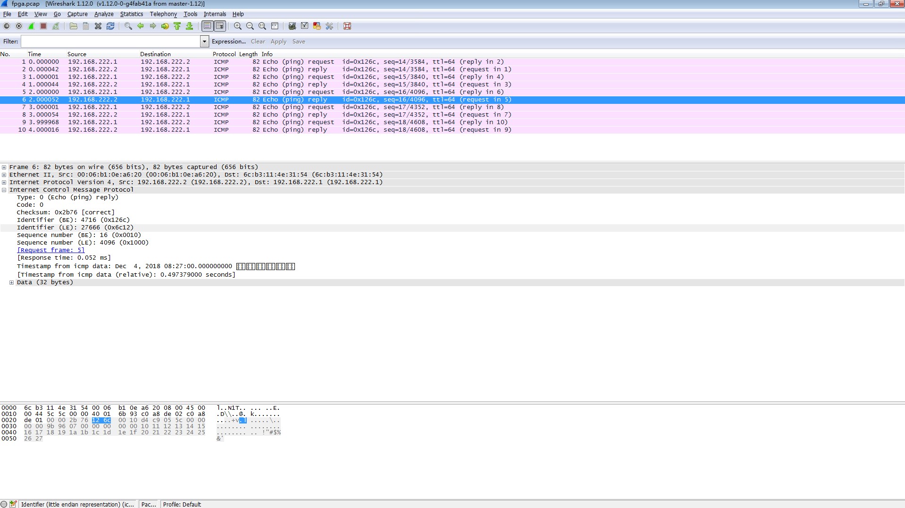Open help (lifebuoy icon)
This screenshot has height=508, width=905.
click(x=347, y=26)
